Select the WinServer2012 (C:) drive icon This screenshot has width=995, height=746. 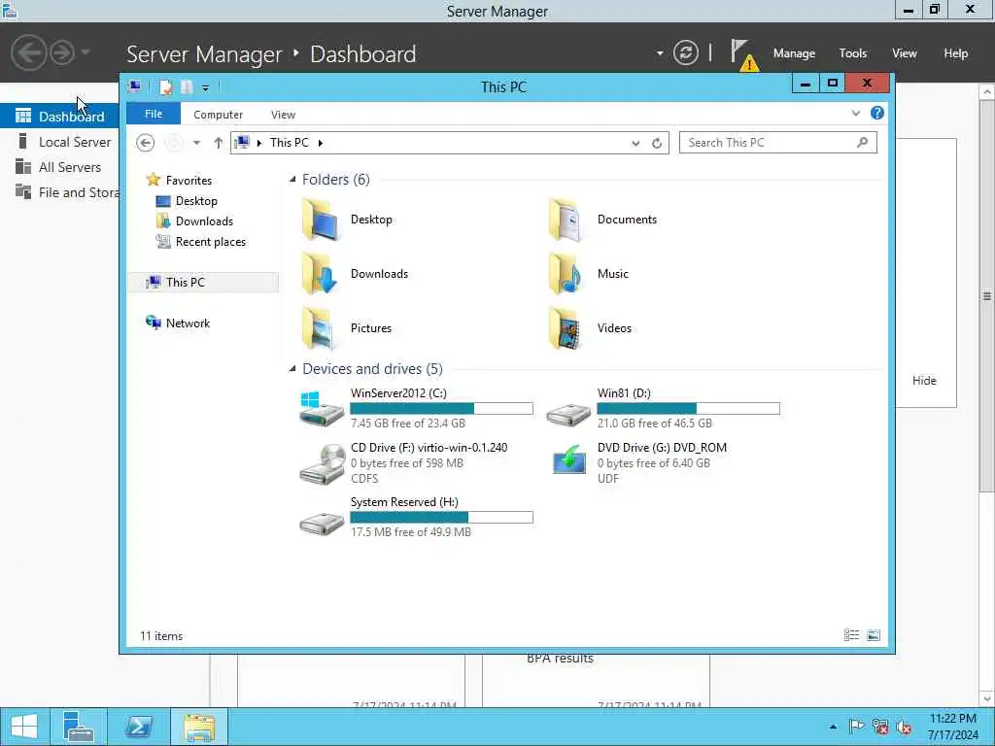coord(321,409)
